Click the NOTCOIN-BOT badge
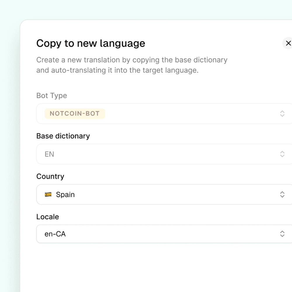Screen dimensions: 292x292 (x=75, y=114)
